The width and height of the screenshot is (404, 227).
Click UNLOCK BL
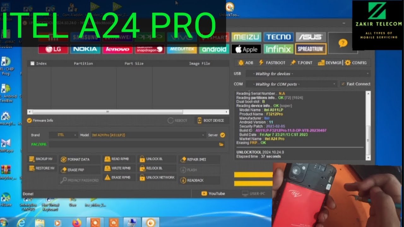click(x=157, y=159)
